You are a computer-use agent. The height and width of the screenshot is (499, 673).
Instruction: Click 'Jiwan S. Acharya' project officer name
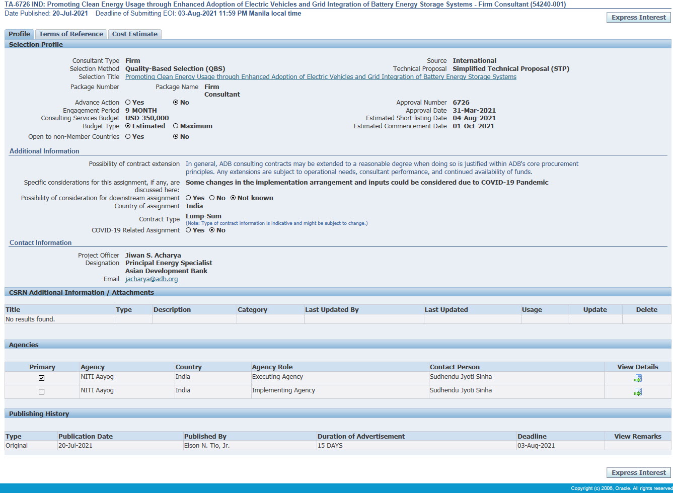pyautogui.click(x=153, y=255)
